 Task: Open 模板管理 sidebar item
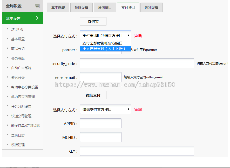tap(18, 145)
